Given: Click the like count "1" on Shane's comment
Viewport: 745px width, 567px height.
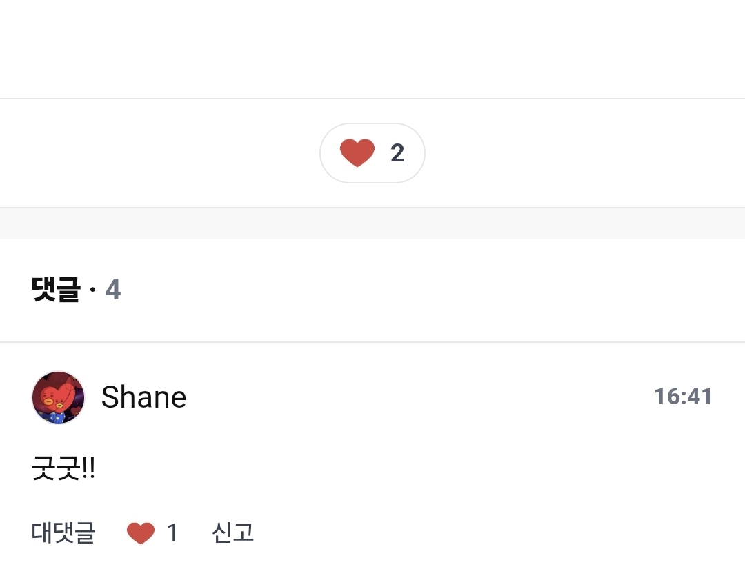Looking at the screenshot, I should (172, 533).
